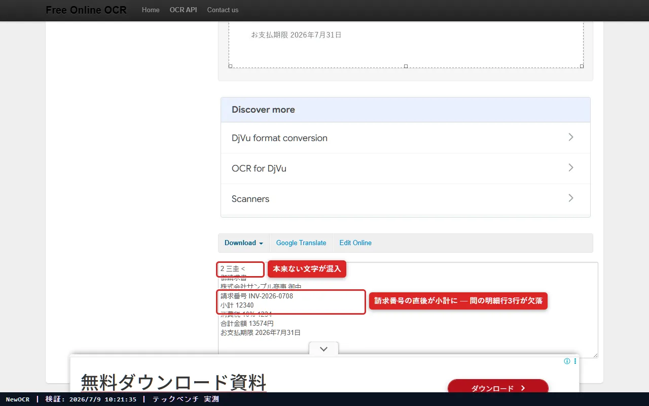Grab the bottom-center selection handle of the image

point(406,66)
